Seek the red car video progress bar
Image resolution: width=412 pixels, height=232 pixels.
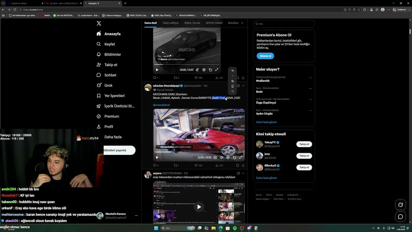click(x=199, y=152)
